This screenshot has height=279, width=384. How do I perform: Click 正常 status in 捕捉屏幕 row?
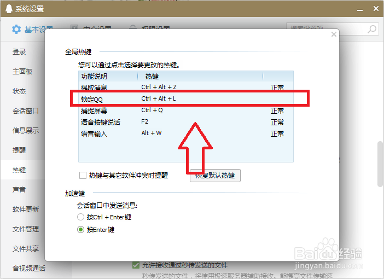click(277, 111)
